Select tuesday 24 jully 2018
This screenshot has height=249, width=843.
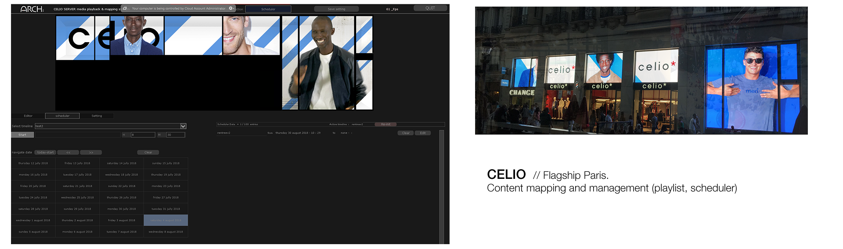33,197
